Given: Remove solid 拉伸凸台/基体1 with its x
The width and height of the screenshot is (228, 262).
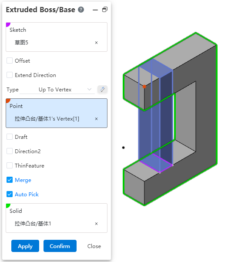Looking at the screenshot, I should pos(96,224).
